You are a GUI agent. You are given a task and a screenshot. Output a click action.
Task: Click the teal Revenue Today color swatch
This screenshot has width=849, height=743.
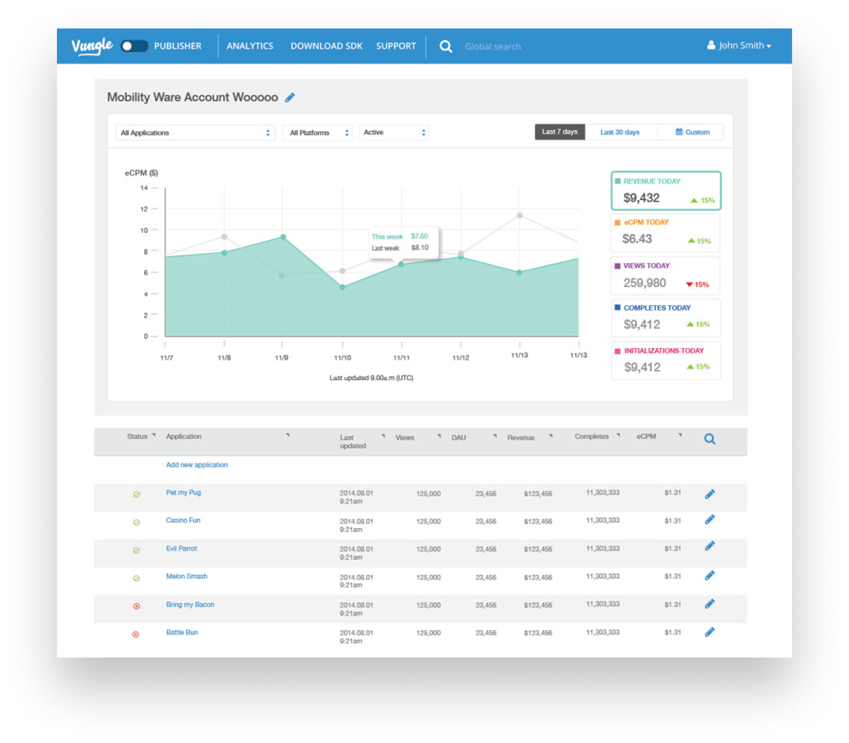click(618, 181)
